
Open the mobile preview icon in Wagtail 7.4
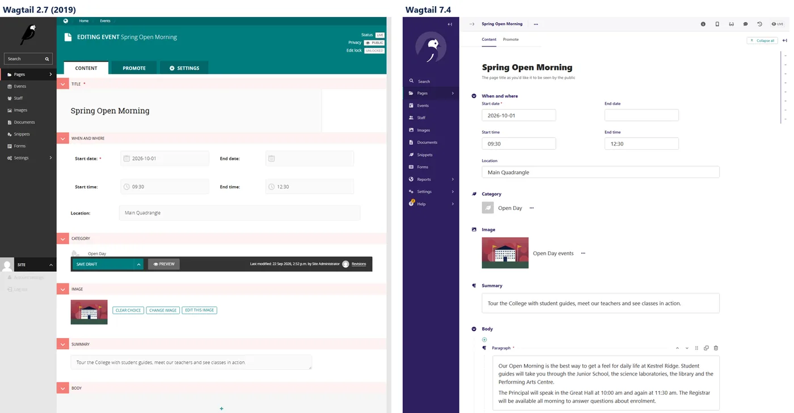pos(717,24)
